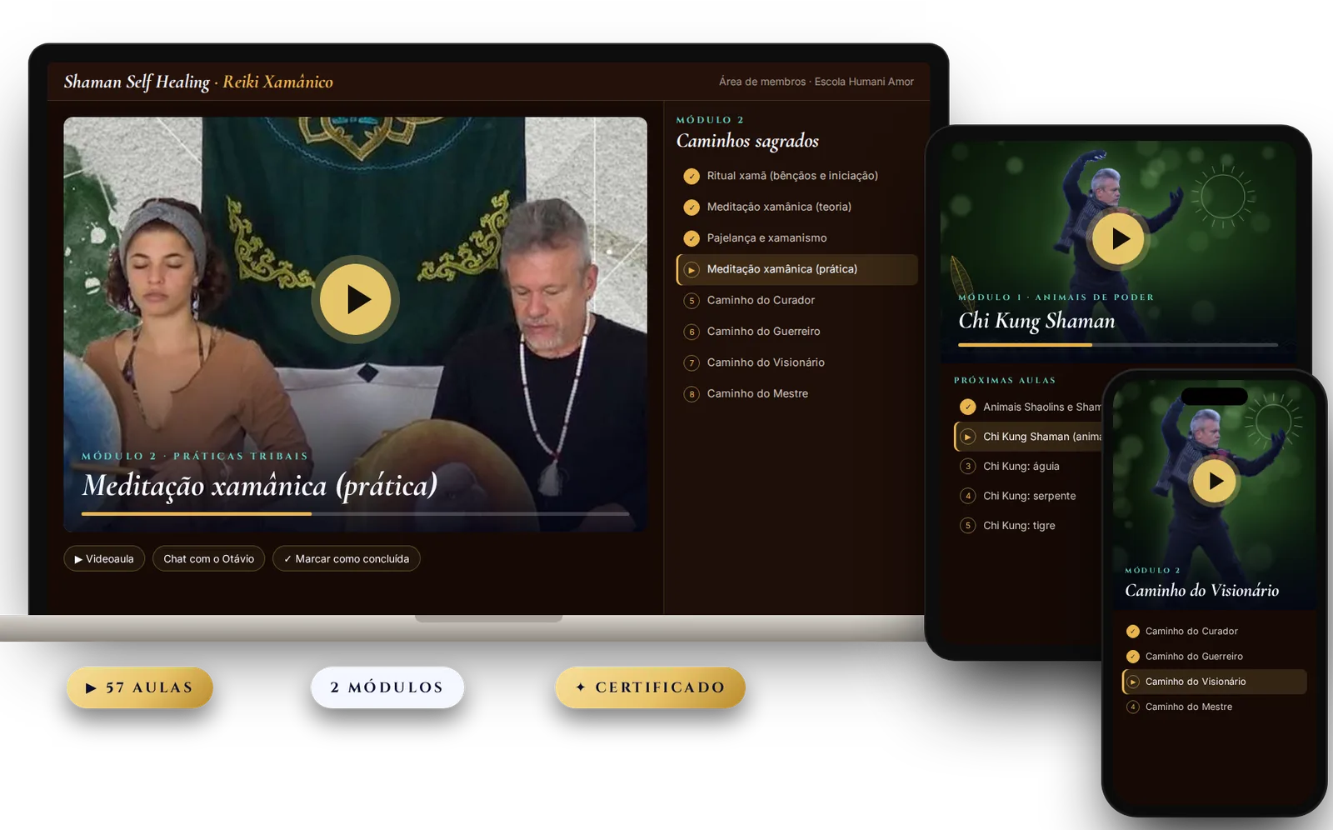Seek in tablet Chi Kung Shaman progress bar

tap(1118, 344)
